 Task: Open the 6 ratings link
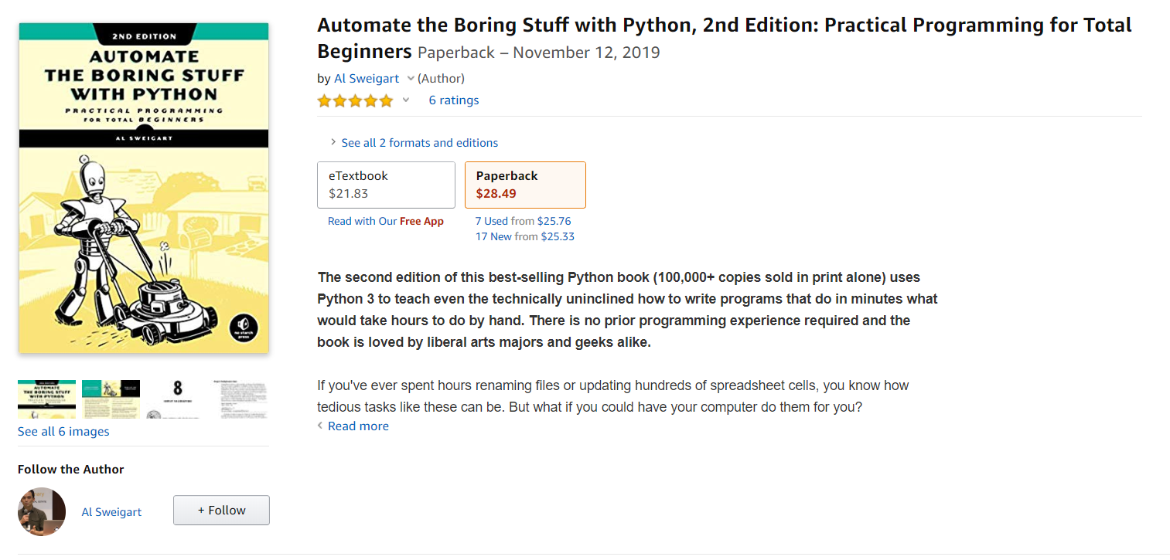(x=454, y=100)
